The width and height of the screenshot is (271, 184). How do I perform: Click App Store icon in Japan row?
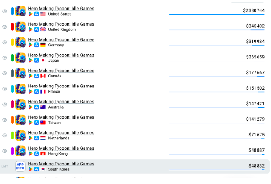pos(36,61)
